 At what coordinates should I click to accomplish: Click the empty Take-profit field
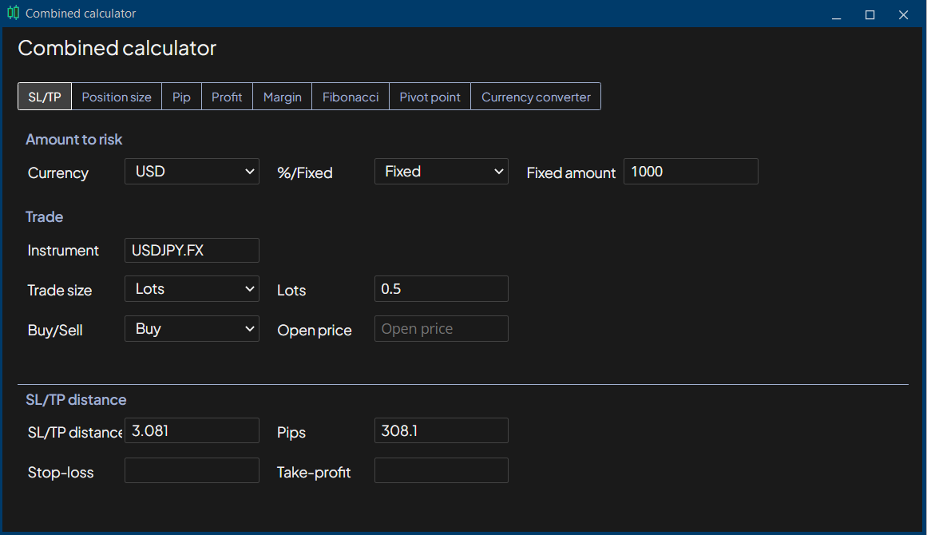click(441, 470)
